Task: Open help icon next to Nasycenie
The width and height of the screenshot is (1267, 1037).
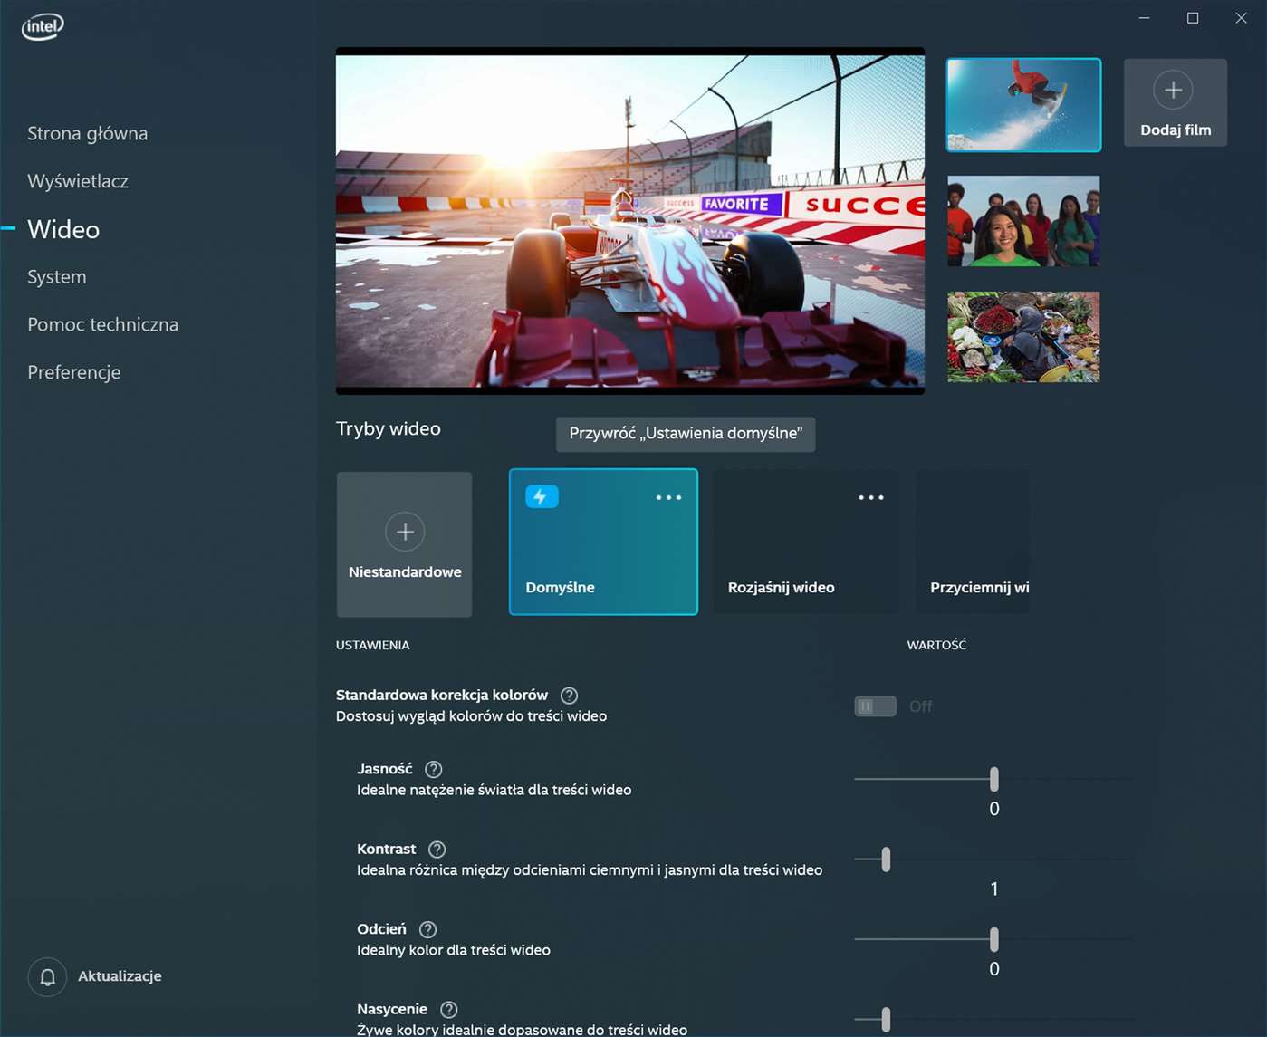Action: [x=448, y=1009]
